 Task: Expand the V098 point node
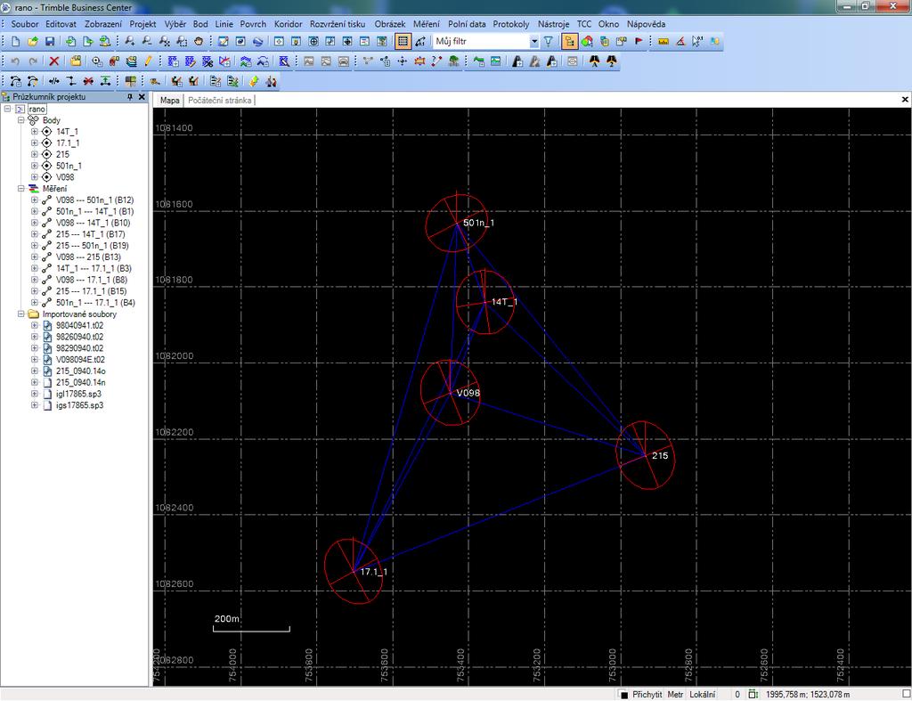pos(35,177)
